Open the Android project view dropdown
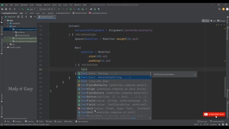Image resolution: width=229 pixels, height=129 pixels. point(10,17)
